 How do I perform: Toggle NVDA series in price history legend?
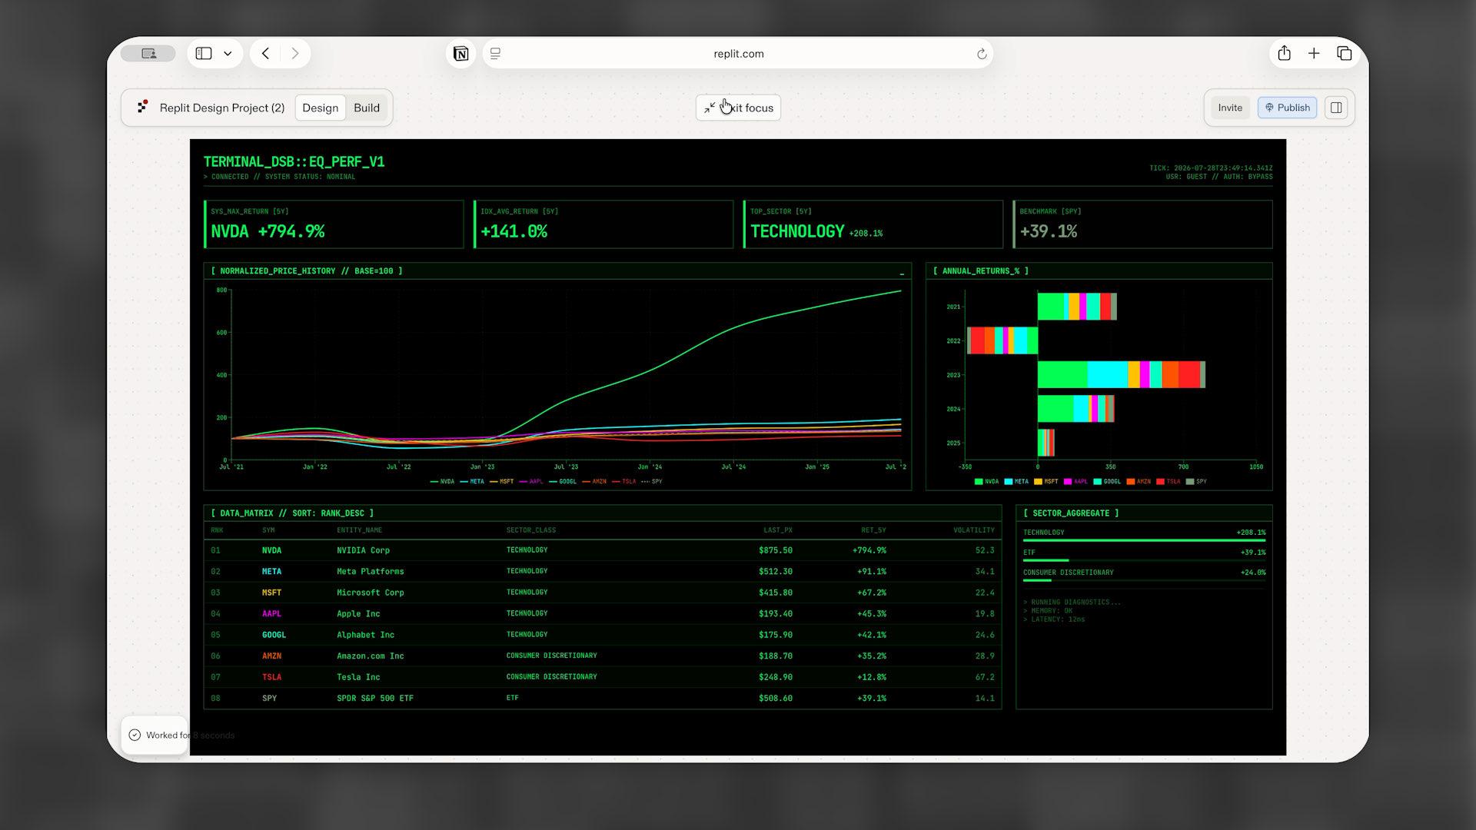point(443,482)
